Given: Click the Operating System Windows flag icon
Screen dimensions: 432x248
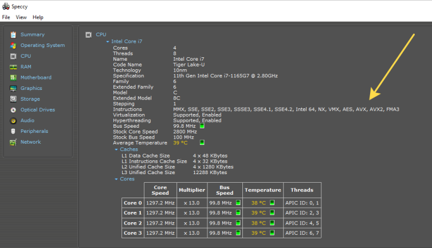Looking at the screenshot, I should pos(13,45).
